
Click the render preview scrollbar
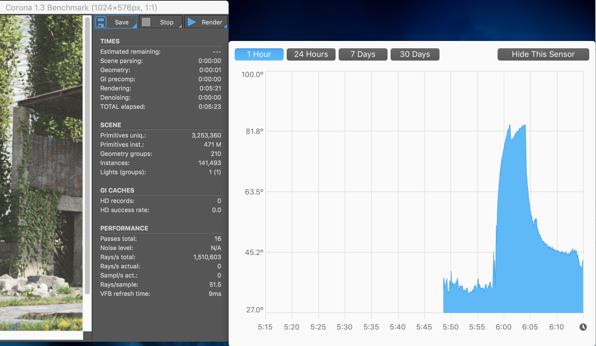pos(87,156)
